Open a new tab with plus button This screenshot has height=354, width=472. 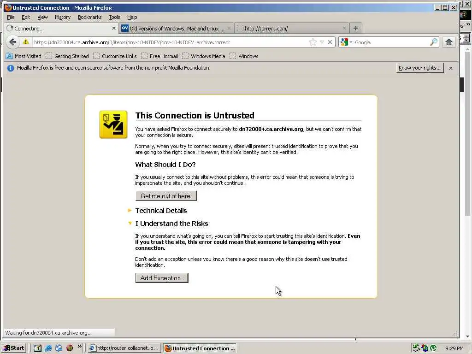tap(355, 28)
